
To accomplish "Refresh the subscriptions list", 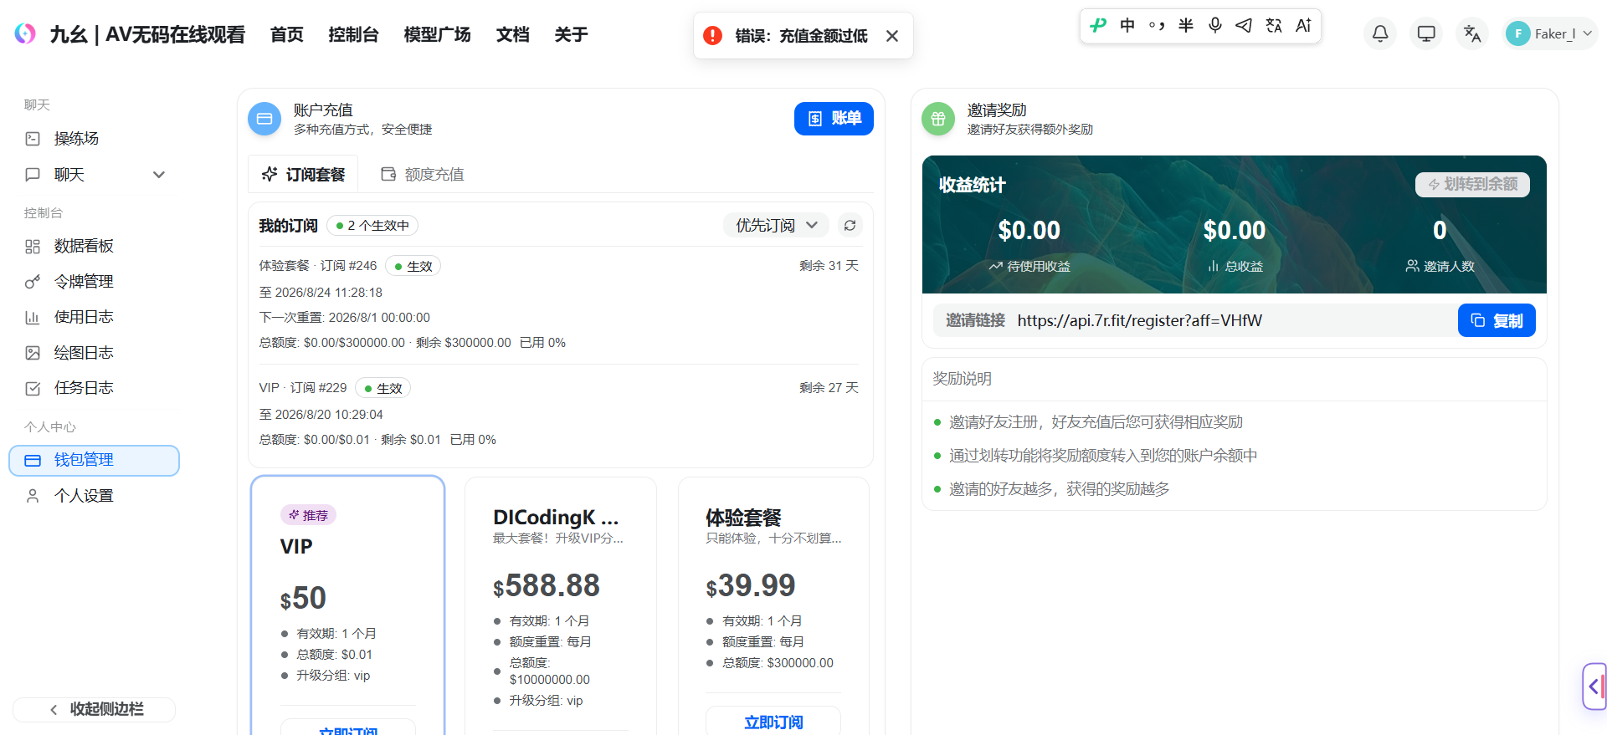I will tap(850, 225).
